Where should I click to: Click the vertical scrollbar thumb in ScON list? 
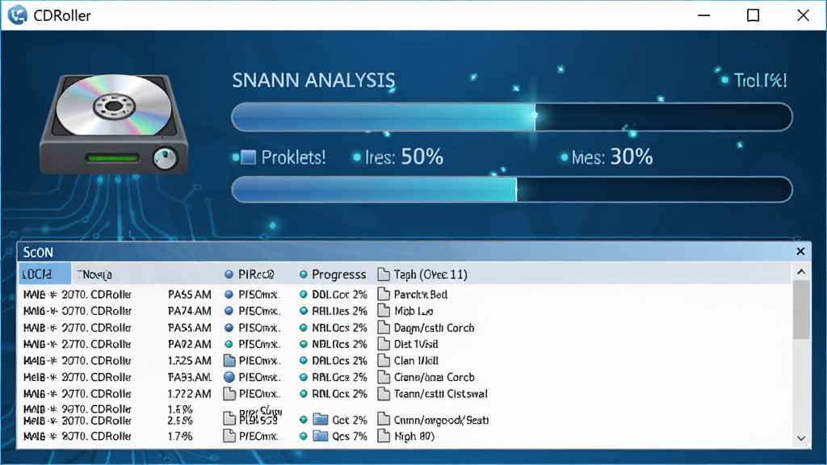[x=801, y=309]
